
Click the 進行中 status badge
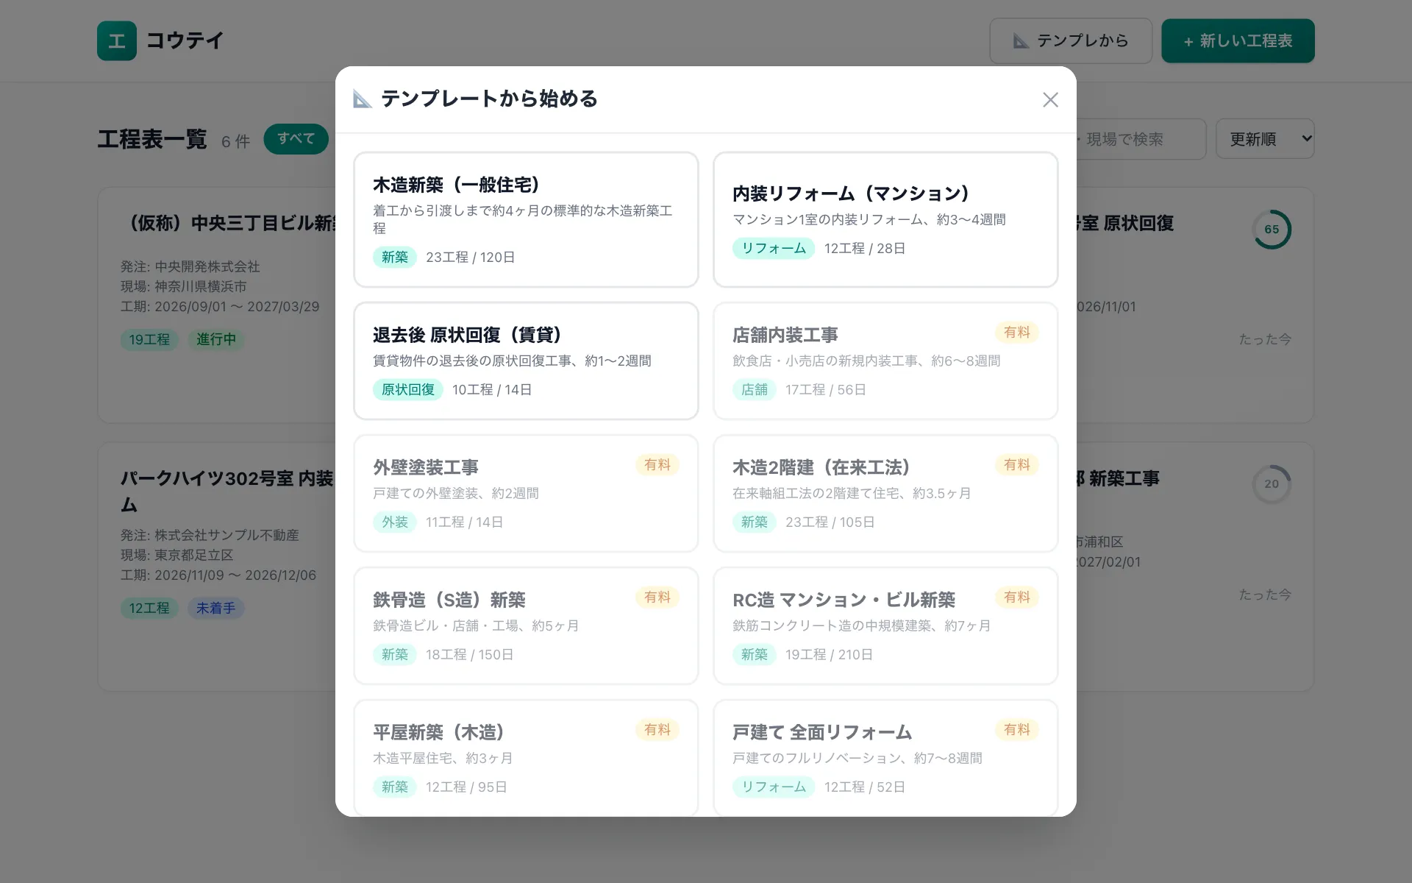click(x=216, y=339)
